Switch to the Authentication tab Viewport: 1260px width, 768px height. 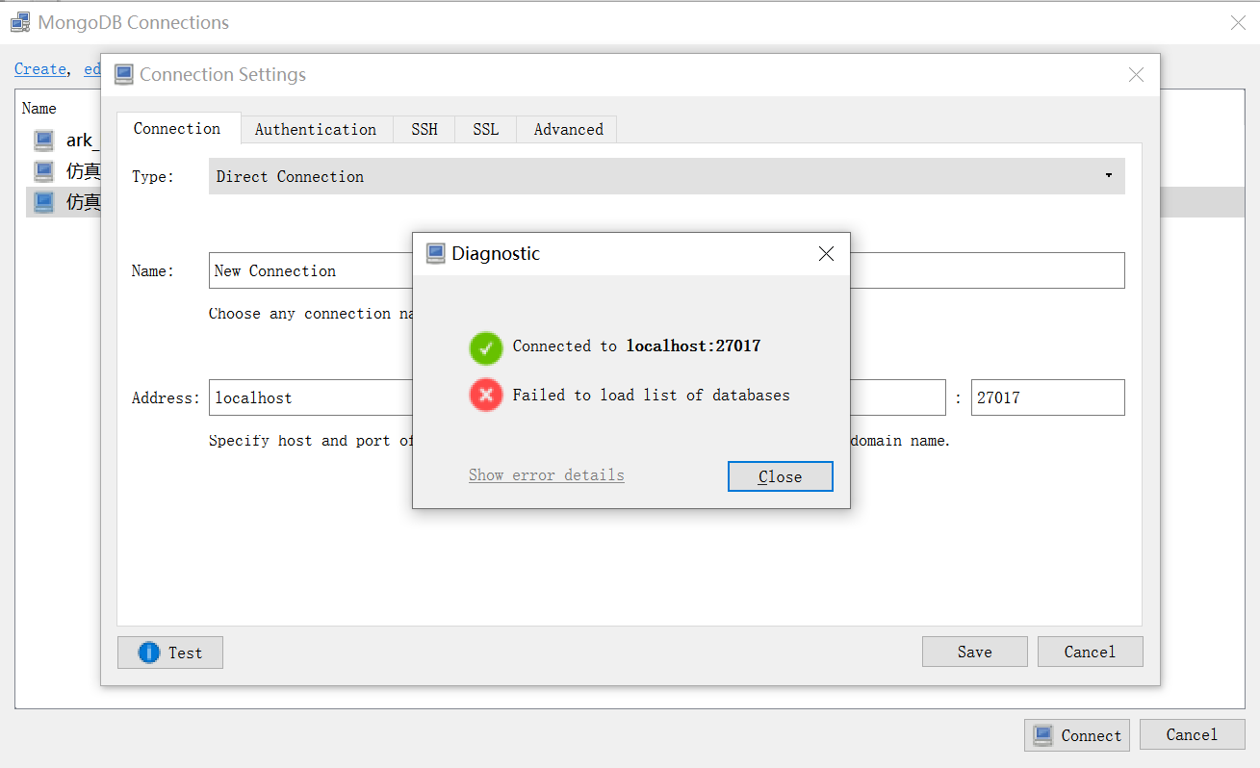316,129
